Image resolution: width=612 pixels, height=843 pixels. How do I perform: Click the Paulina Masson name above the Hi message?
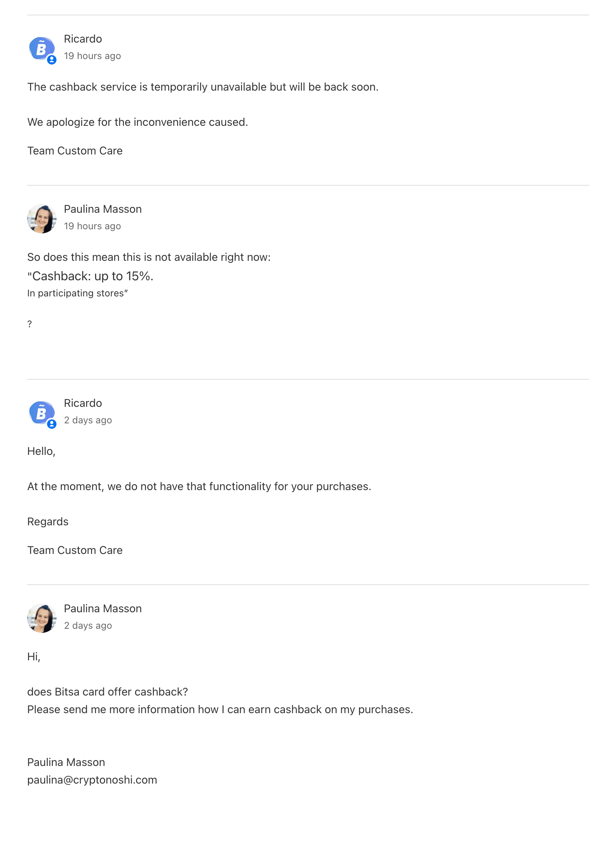103,609
